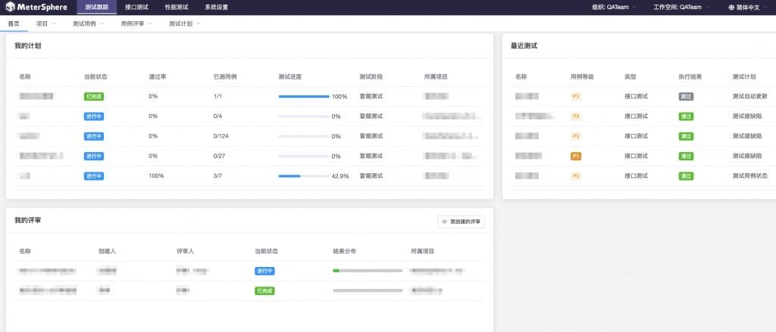Click the blue 进行中 badge in 我的评审
Viewport: 776px width, 332px height.
(x=264, y=271)
